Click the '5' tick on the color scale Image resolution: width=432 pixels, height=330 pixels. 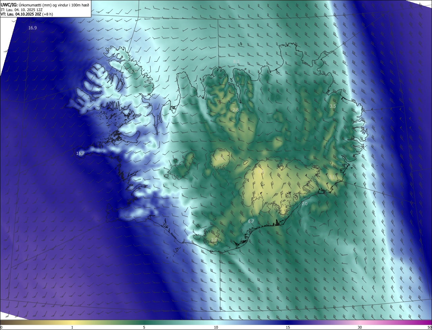[x=144, y=327]
